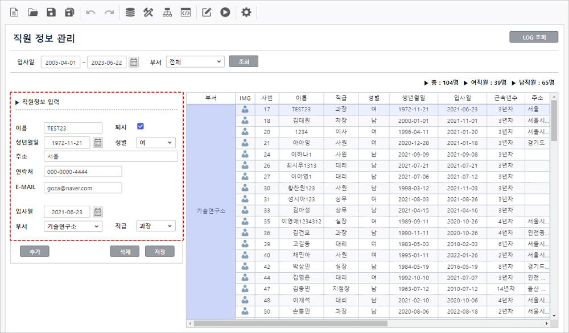Open the 성별 dropdown showing 여

(156, 143)
